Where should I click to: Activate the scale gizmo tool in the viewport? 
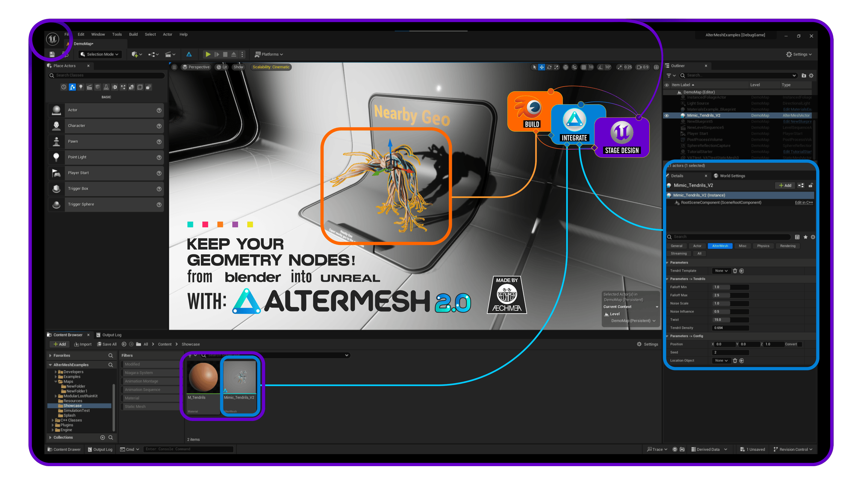(557, 67)
